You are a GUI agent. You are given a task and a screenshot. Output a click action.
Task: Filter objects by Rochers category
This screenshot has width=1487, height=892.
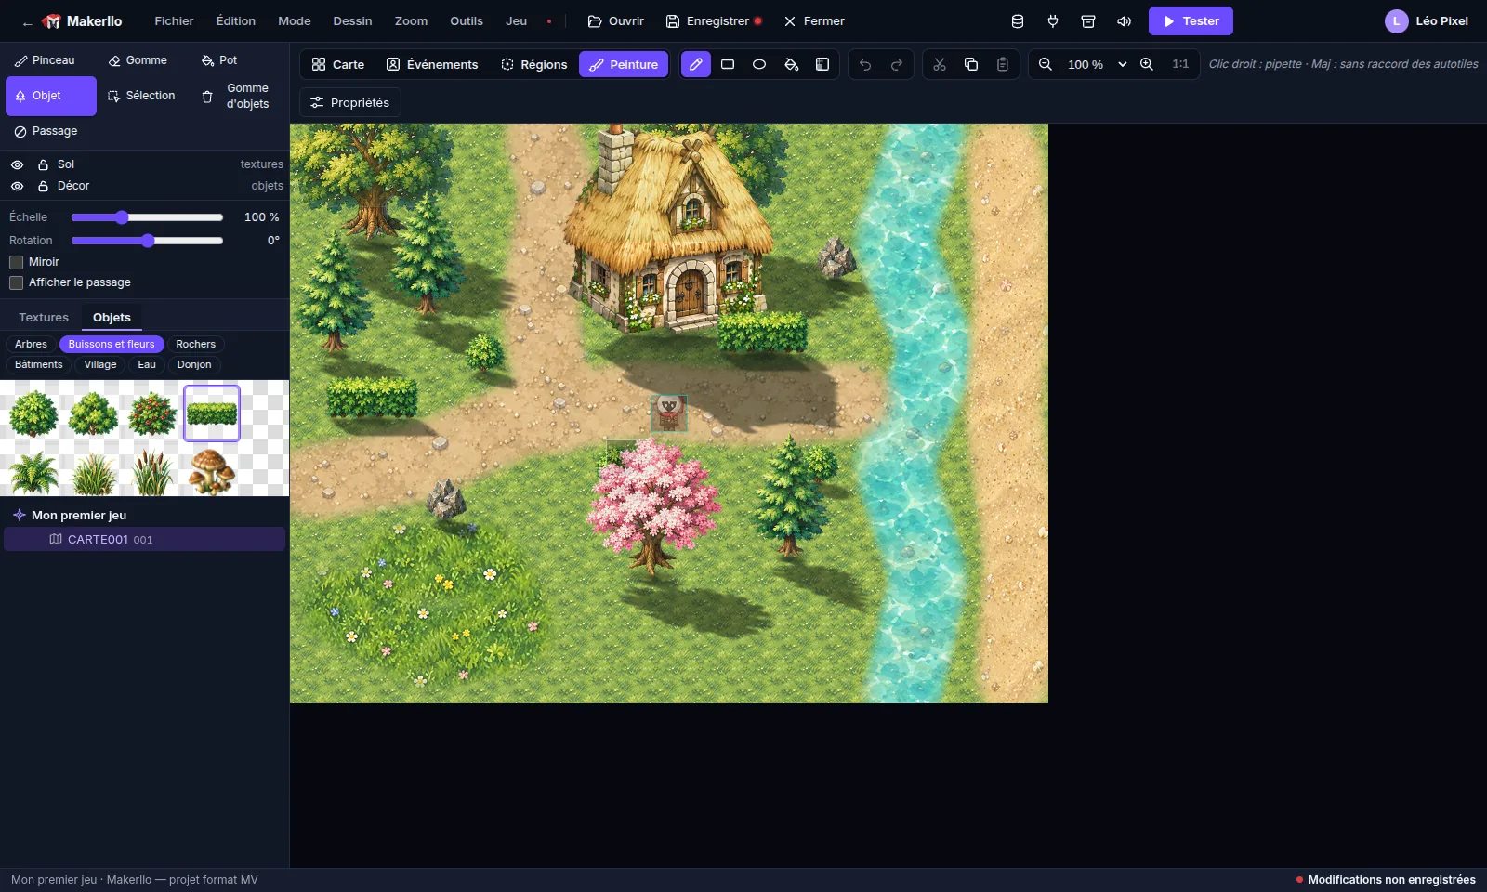pyautogui.click(x=195, y=344)
